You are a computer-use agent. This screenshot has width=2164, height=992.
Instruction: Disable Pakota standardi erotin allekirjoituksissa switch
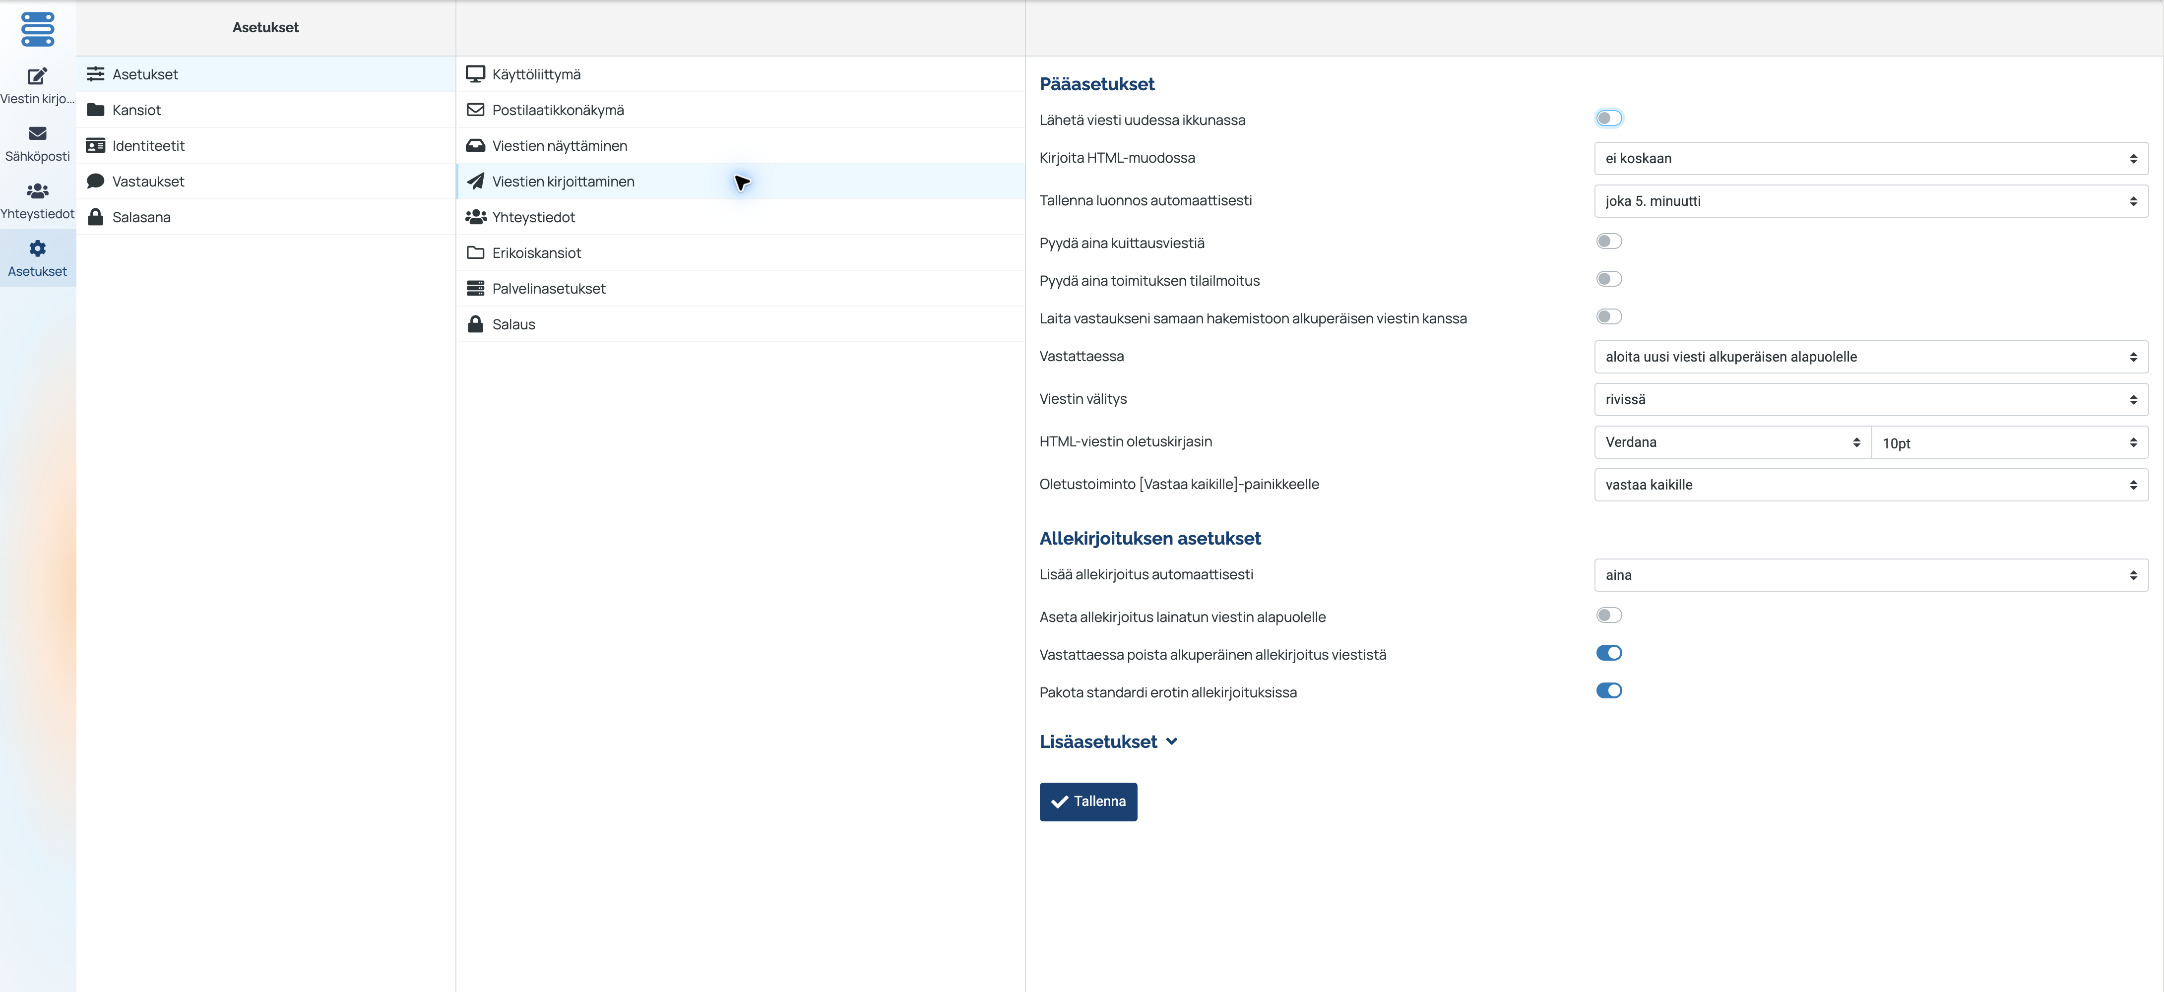[x=1609, y=690]
